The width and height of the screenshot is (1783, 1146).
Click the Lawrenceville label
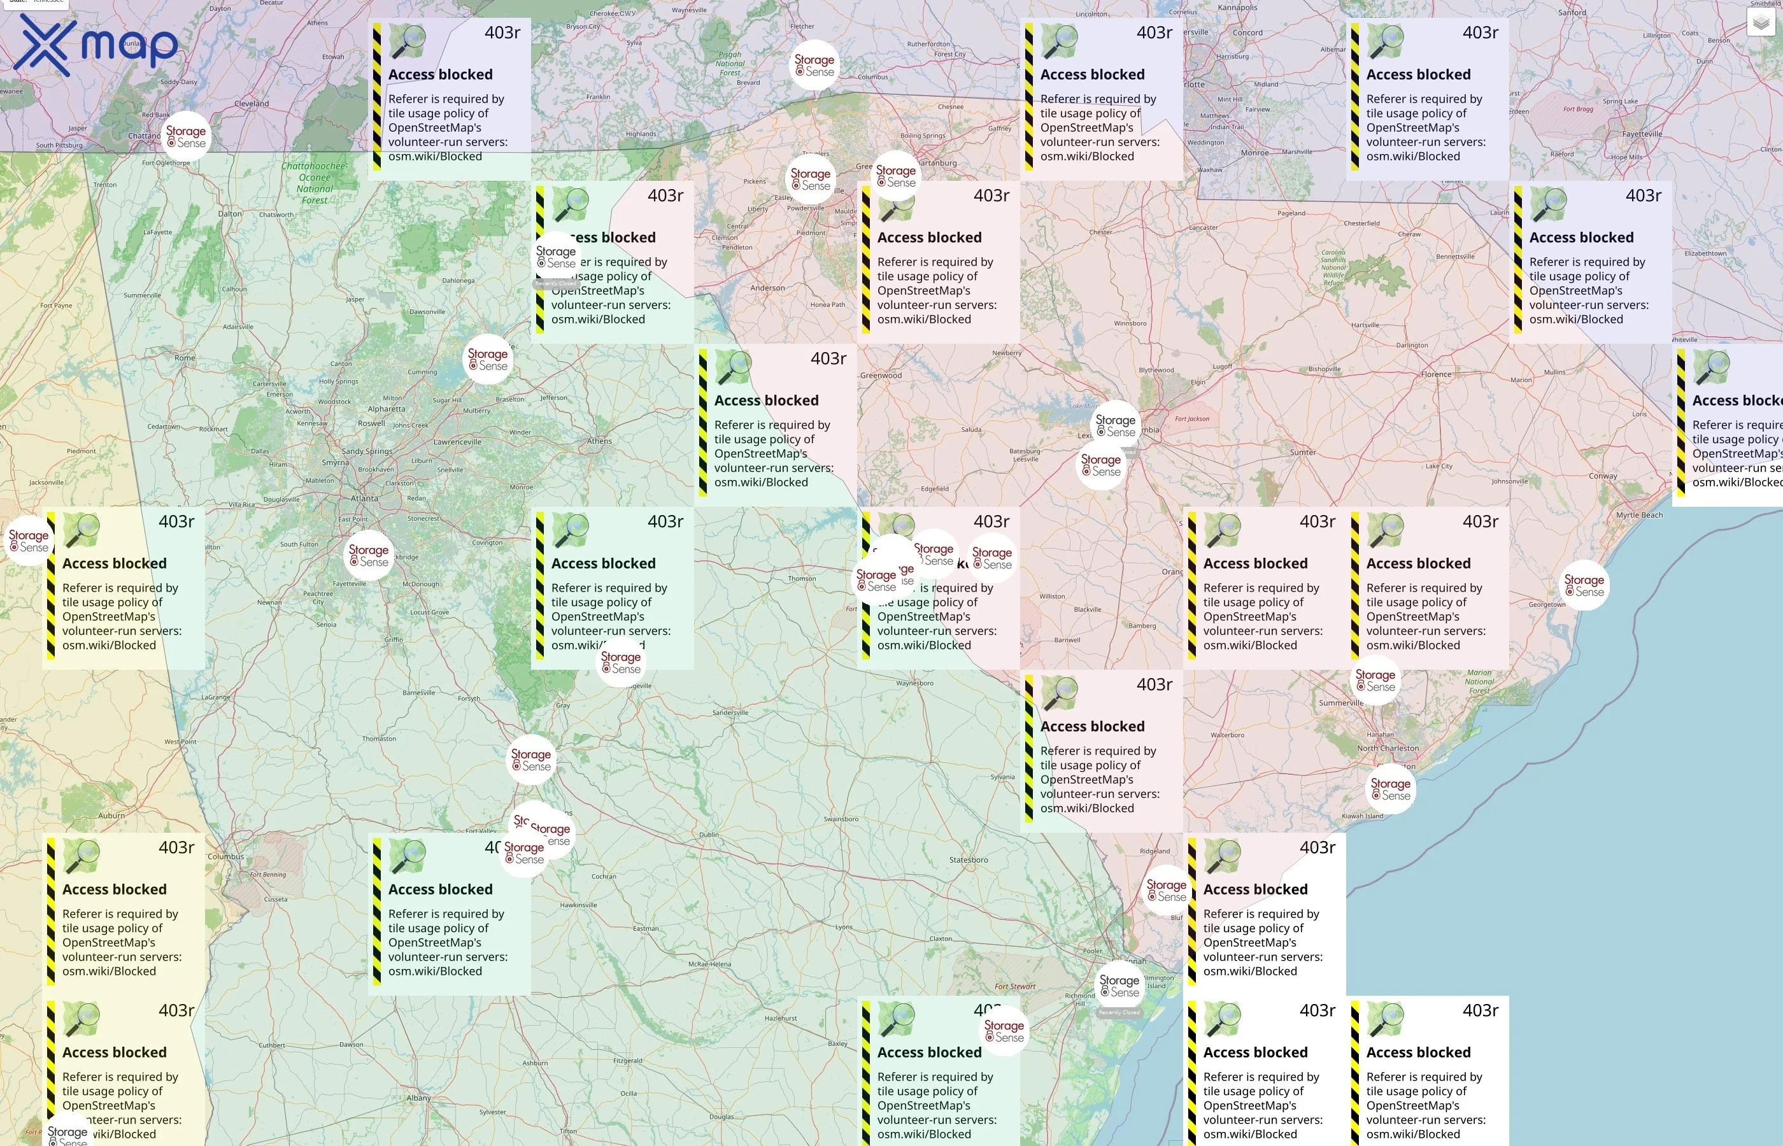(x=458, y=442)
